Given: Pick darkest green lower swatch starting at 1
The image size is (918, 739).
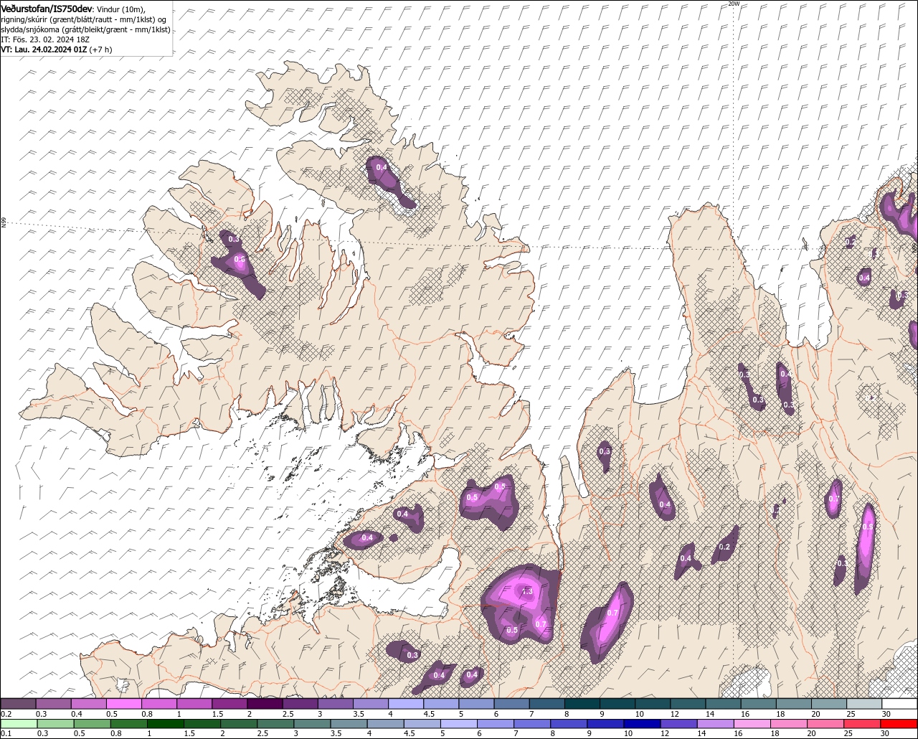Looking at the screenshot, I should coord(166,724).
